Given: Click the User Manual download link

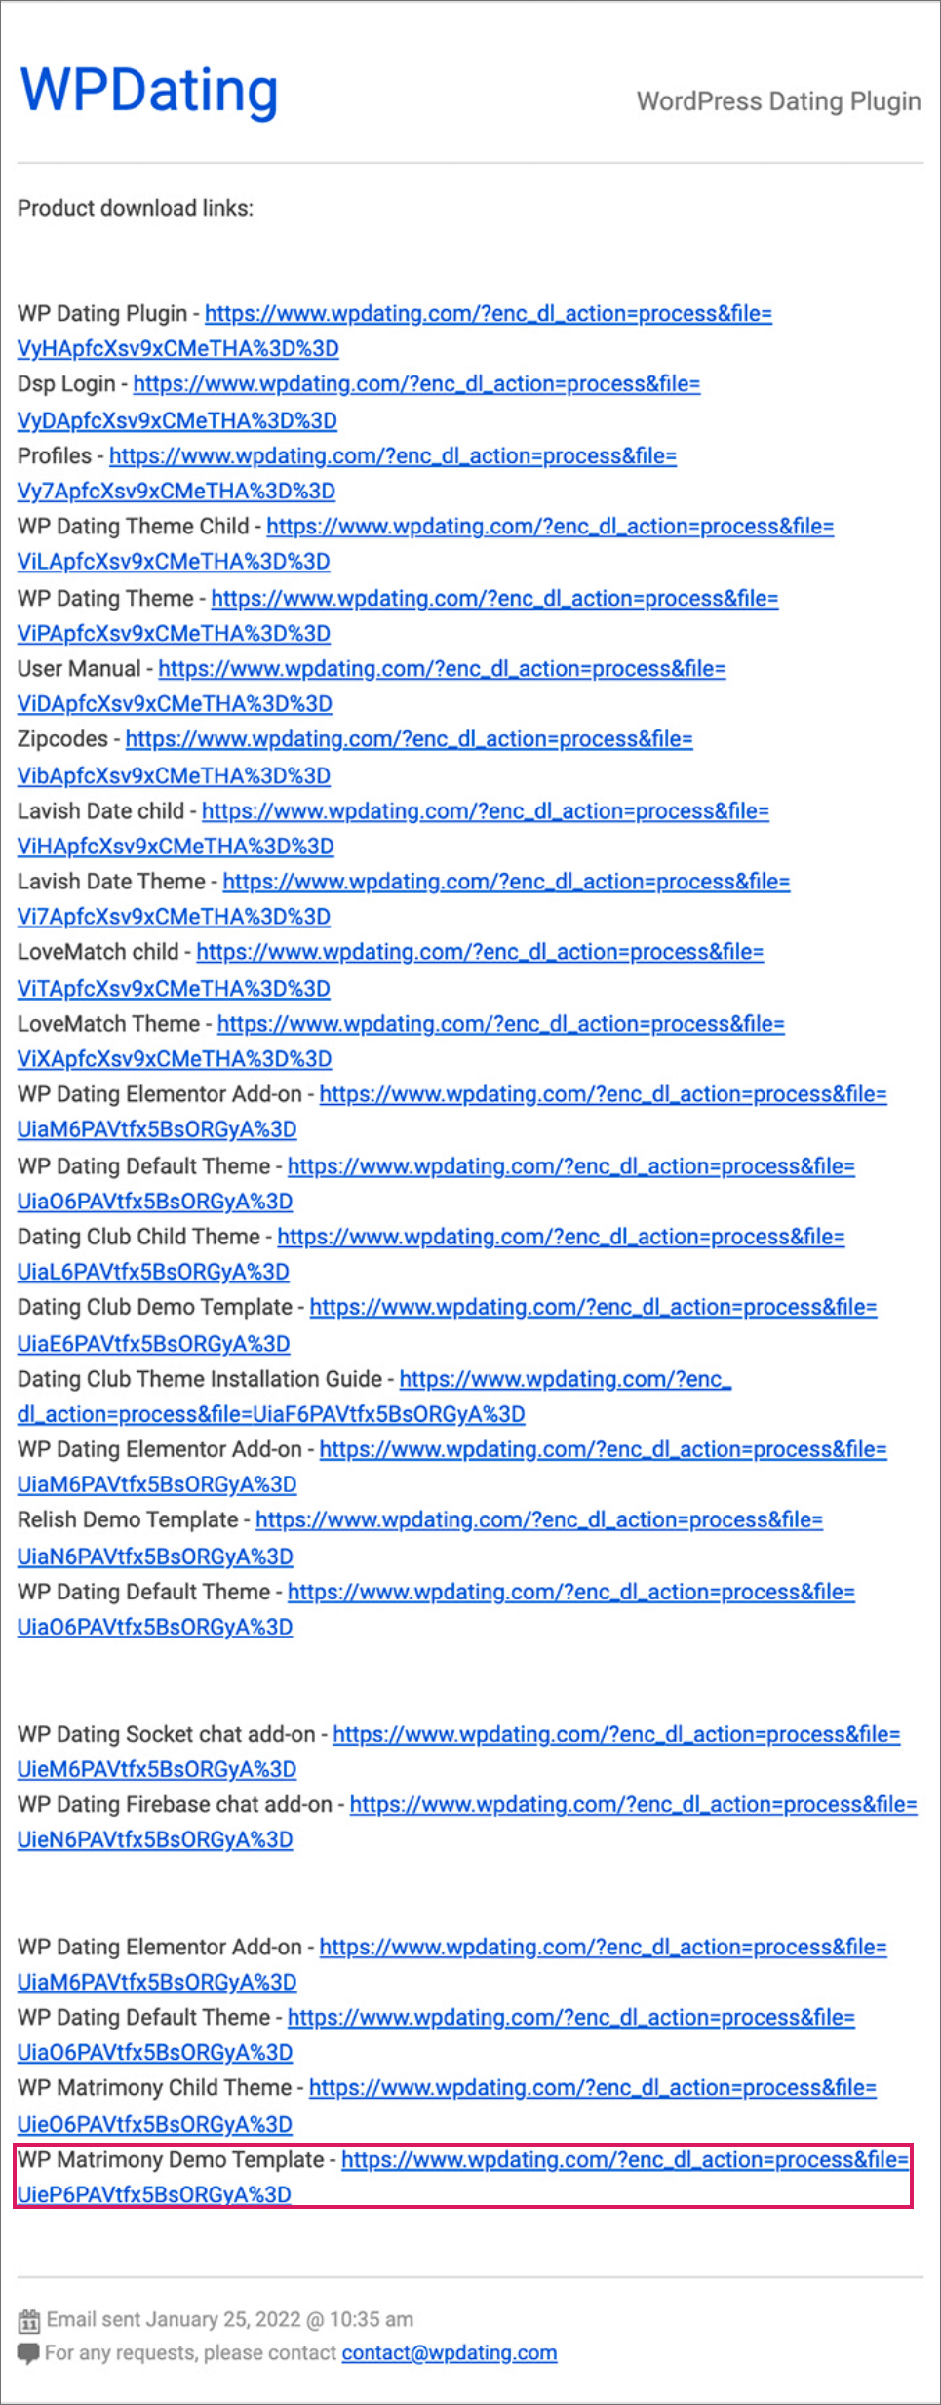Looking at the screenshot, I should pos(442,669).
